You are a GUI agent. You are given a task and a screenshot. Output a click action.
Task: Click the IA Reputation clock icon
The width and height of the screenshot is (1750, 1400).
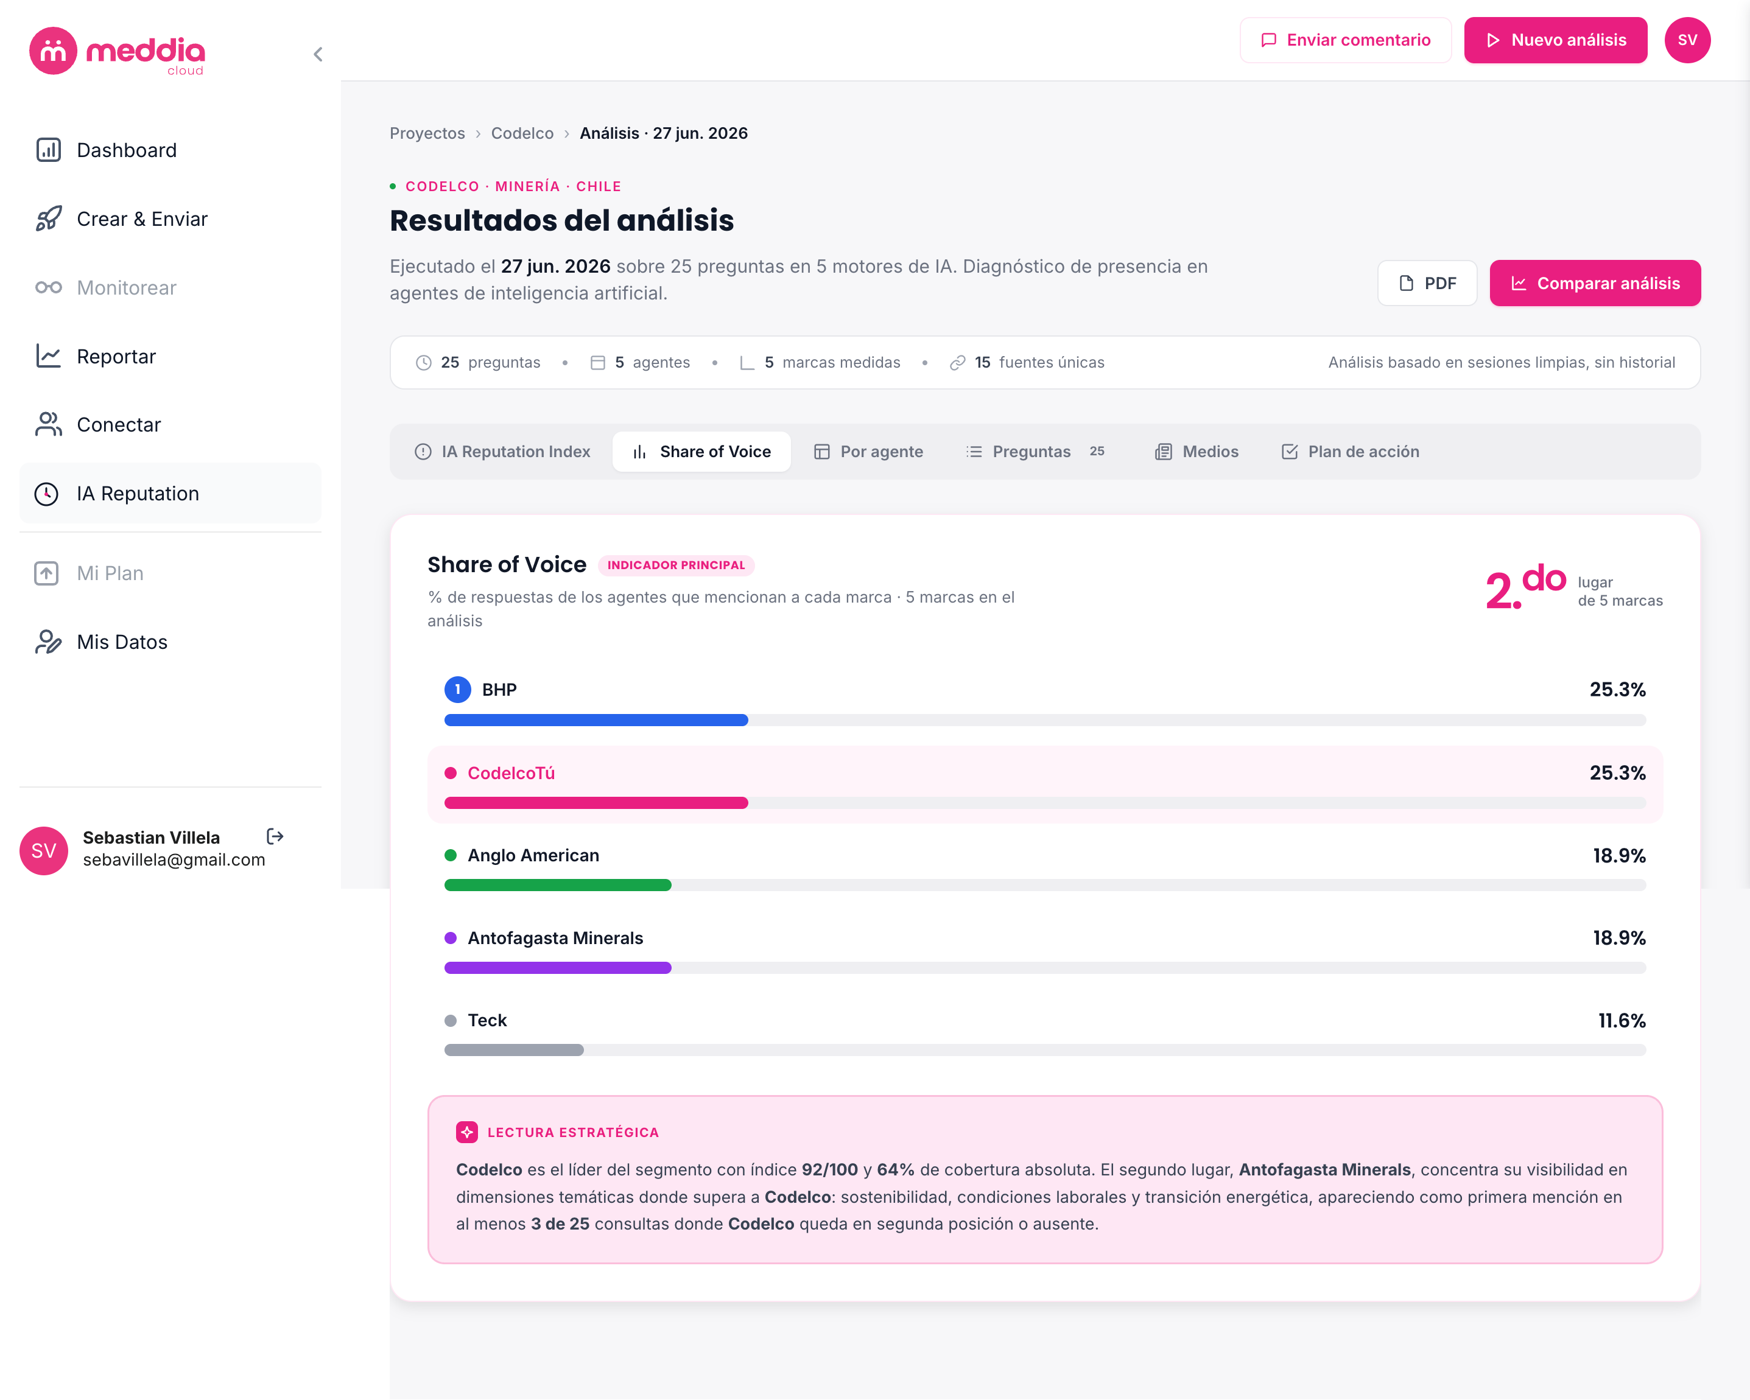coord(46,494)
